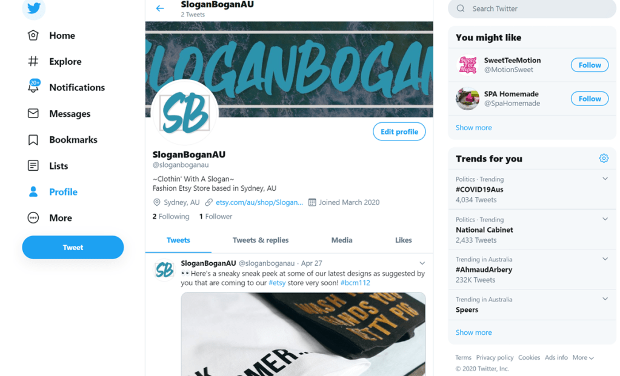Click the Edit profile button
The image size is (620, 376).
(x=399, y=131)
